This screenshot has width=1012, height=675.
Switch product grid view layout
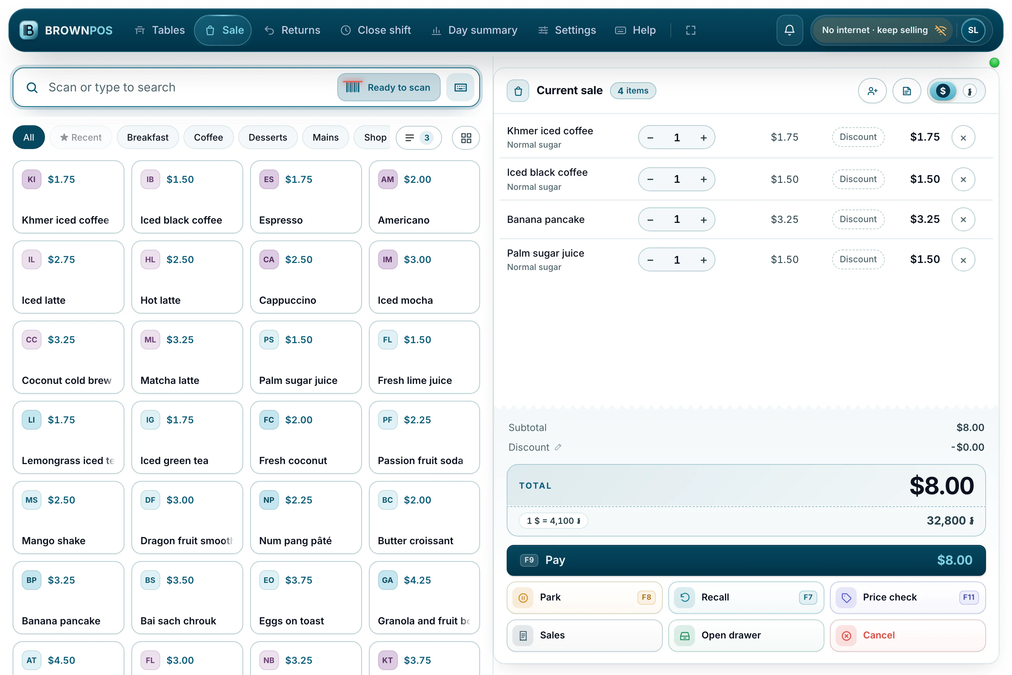point(466,138)
